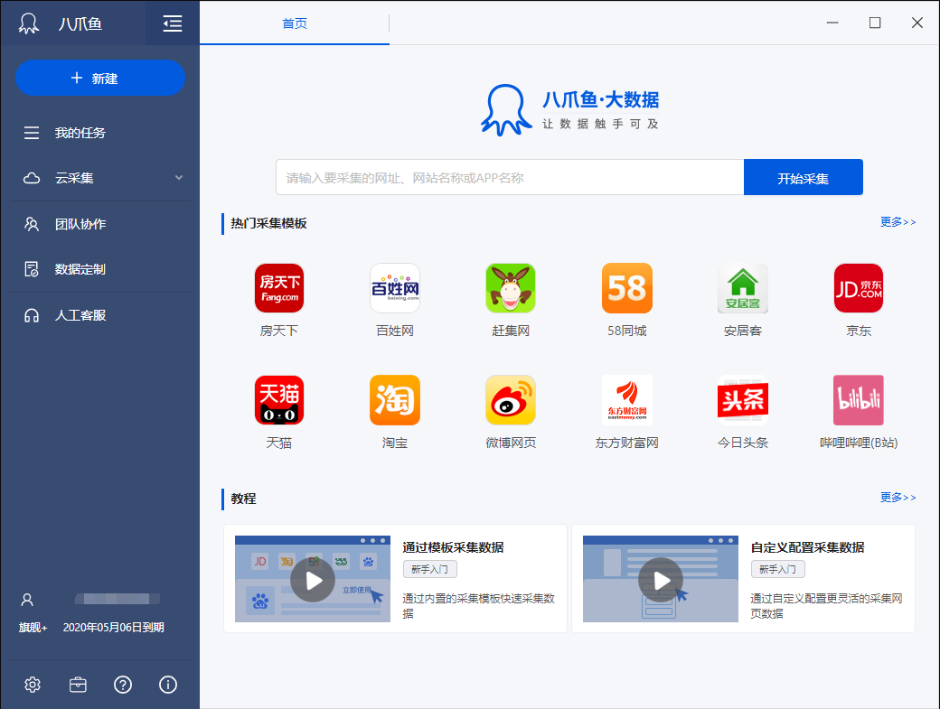Play the 自定义配置采集数据 tutorial video

coord(661,580)
